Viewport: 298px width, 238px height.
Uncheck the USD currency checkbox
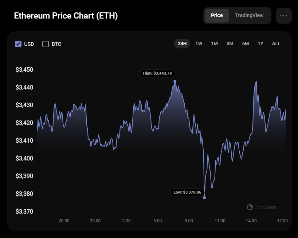(x=18, y=44)
